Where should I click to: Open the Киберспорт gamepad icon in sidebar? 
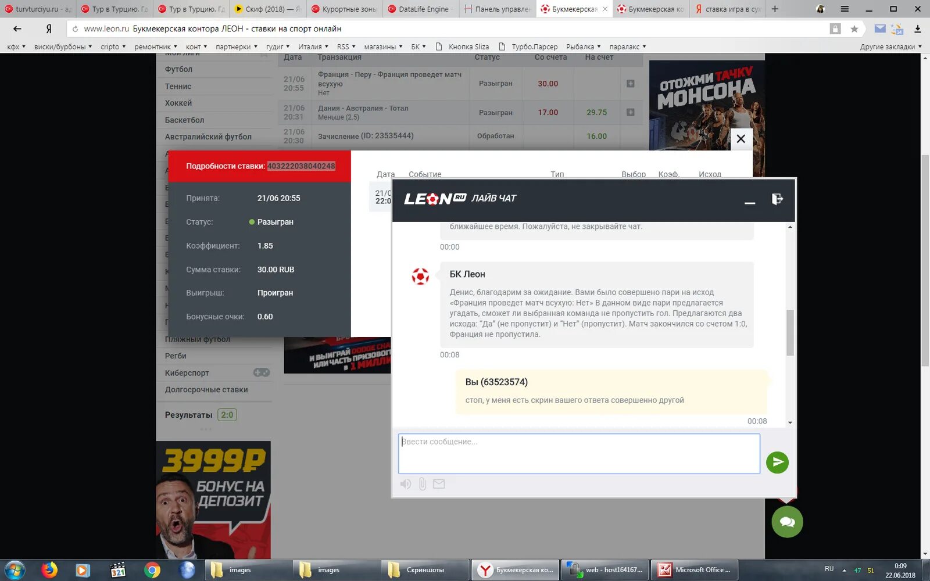262,372
